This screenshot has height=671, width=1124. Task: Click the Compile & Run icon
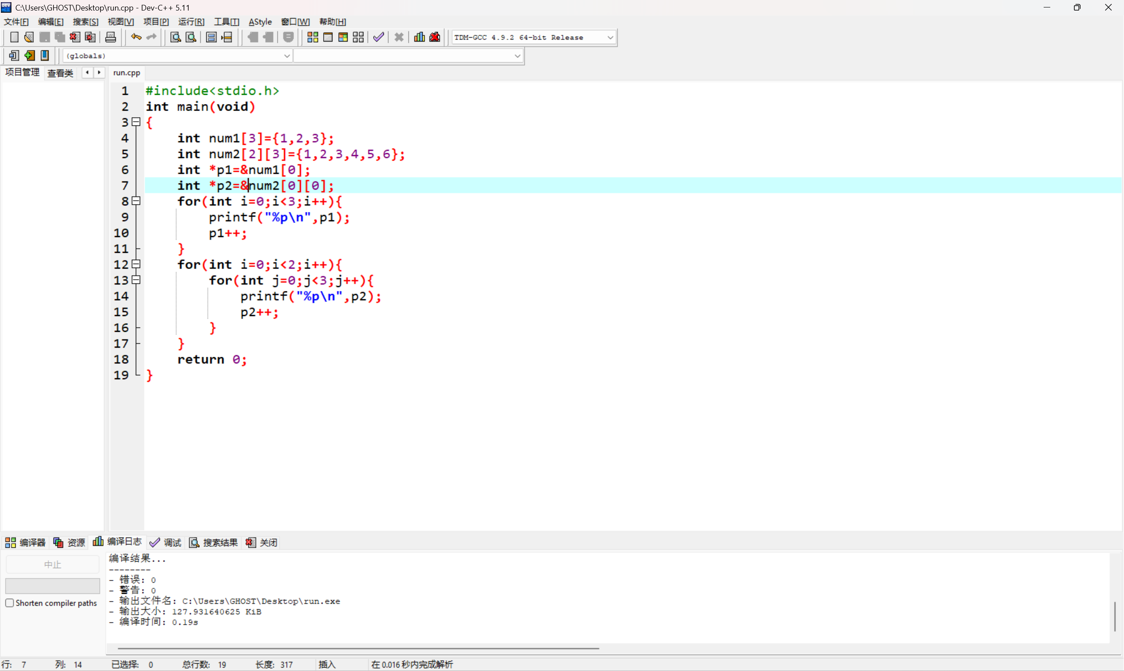[343, 37]
